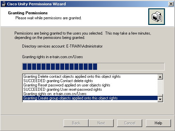
Task: Click the Next button
Action: 101,123
